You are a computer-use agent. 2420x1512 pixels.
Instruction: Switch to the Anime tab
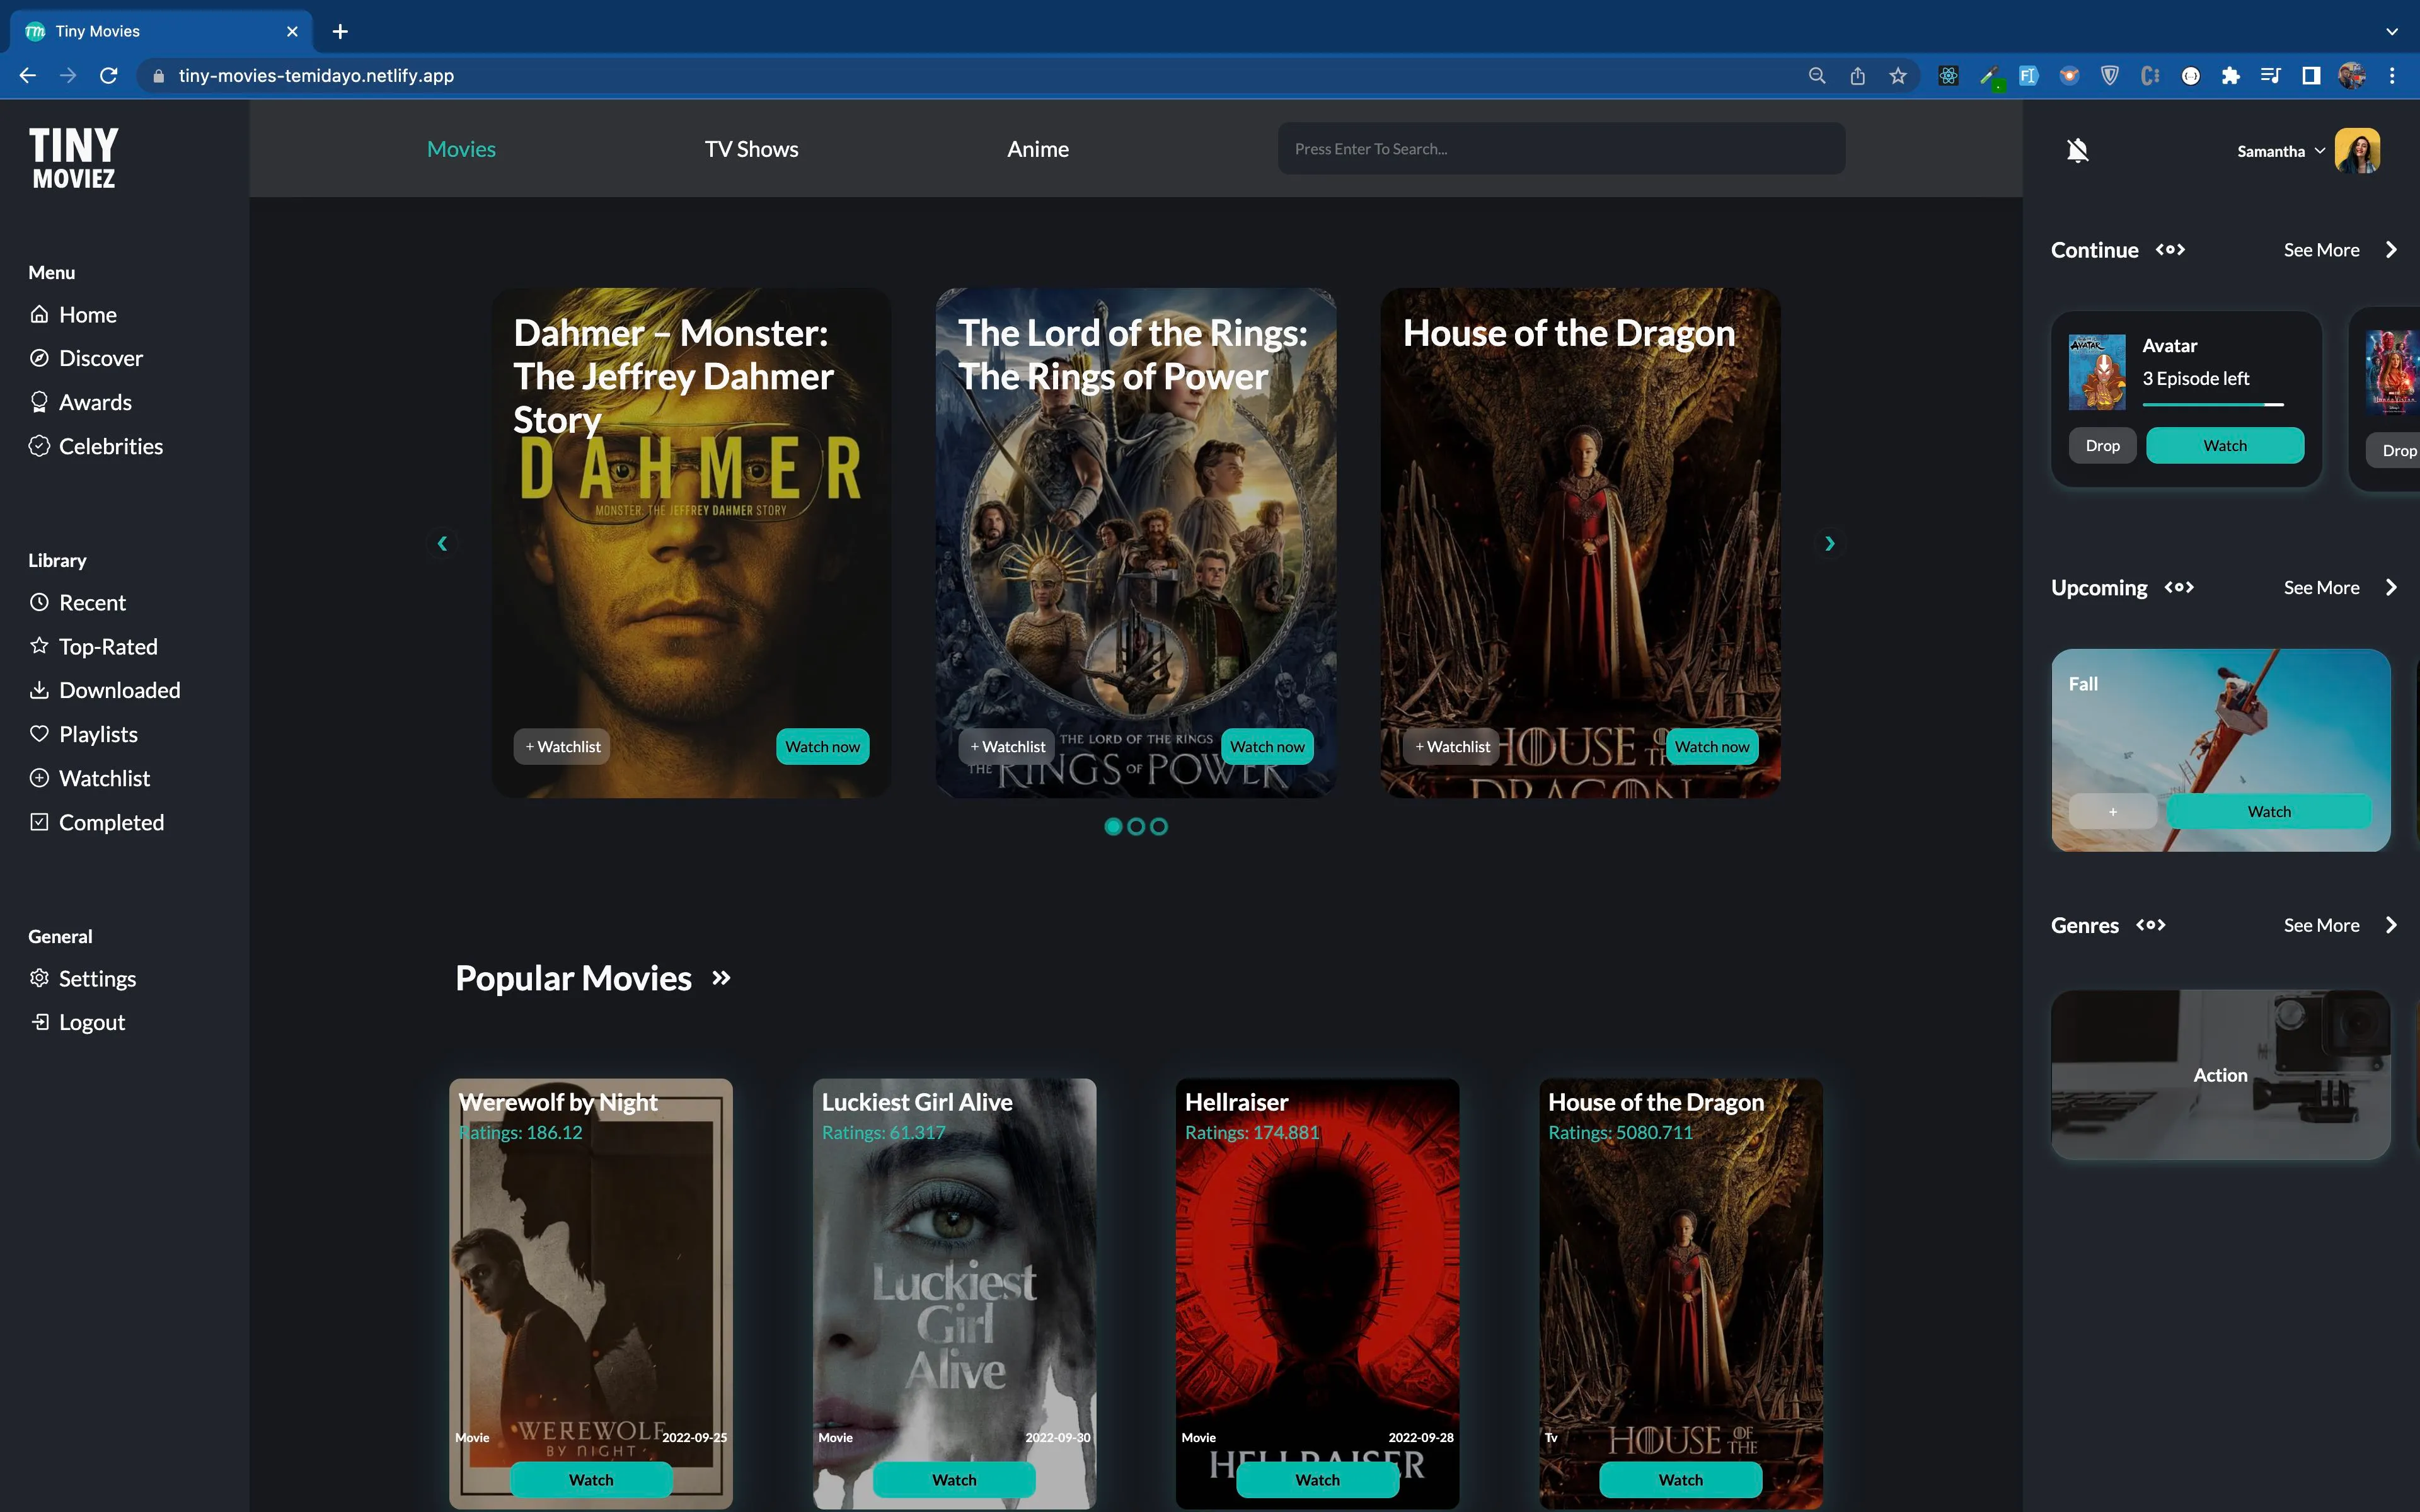1038,149
